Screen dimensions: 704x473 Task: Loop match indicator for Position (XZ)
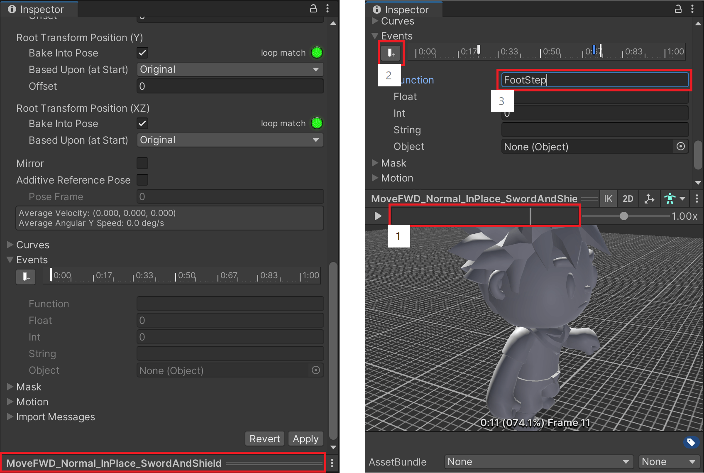pyautogui.click(x=317, y=123)
